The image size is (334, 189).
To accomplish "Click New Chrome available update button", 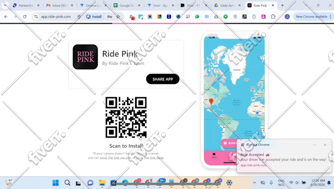I will [311, 17].
